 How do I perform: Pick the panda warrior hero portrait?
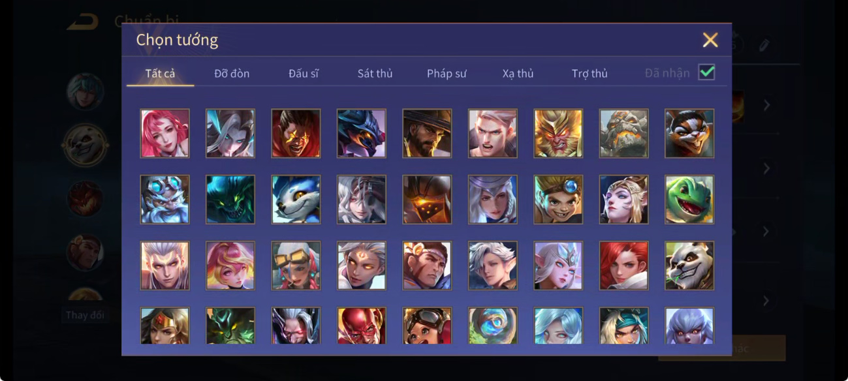click(x=689, y=266)
